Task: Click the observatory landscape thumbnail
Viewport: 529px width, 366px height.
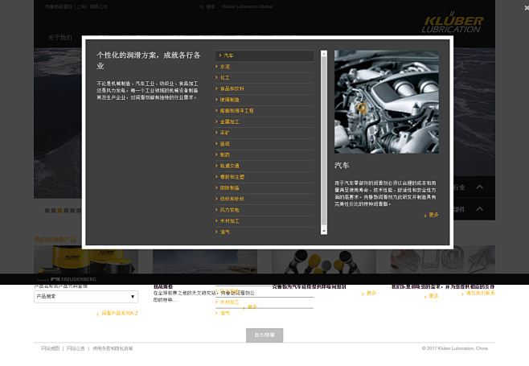Action: pyautogui.click(x=205, y=261)
